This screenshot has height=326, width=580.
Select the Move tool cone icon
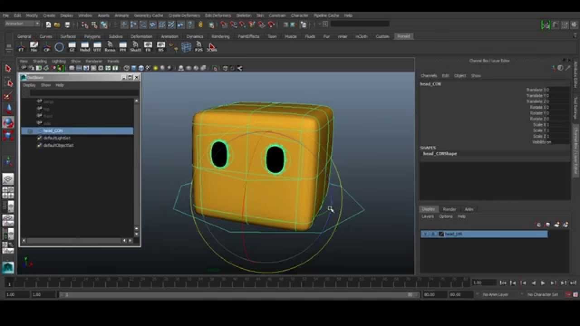tap(8, 109)
